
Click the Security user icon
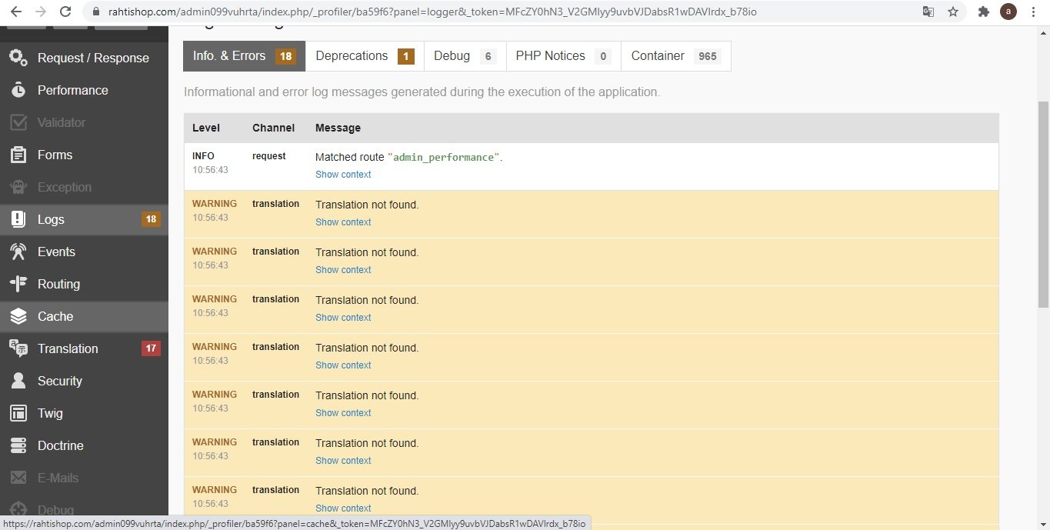(x=18, y=381)
